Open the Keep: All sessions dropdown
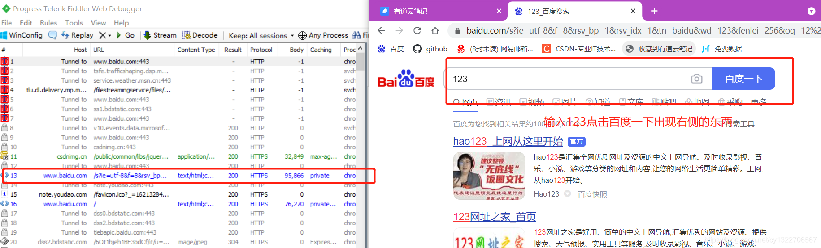821x248 pixels. click(x=261, y=35)
